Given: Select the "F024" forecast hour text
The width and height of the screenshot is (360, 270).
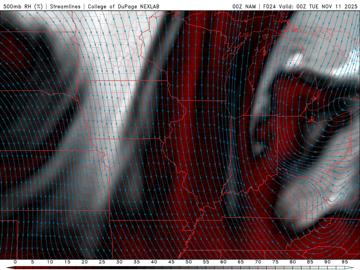Looking at the screenshot, I should 270,6.
